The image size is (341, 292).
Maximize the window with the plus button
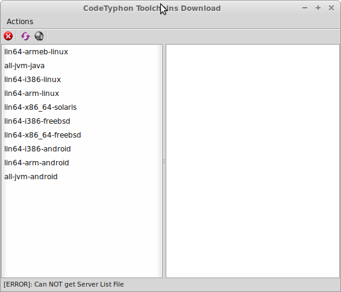(318, 8)
